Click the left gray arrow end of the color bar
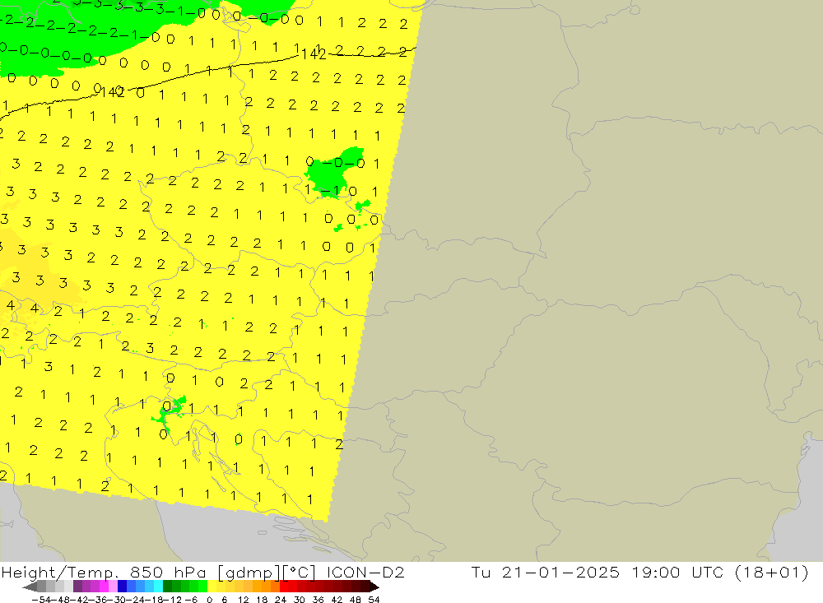Image resolution: width=823 pixels, height=603 pixels. [x=30, y=587]
